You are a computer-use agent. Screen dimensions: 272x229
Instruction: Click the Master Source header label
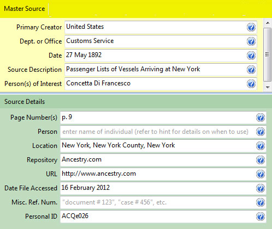(25, 9)
